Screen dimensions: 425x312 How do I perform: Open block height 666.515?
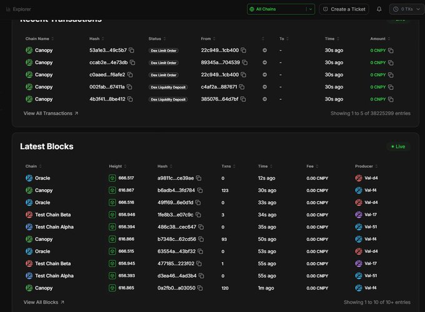tap(126, 251)
